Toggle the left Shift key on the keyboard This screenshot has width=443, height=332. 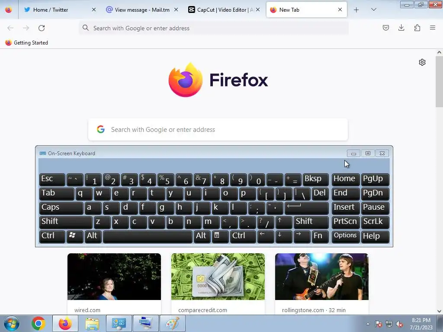[x=66, y=222]
